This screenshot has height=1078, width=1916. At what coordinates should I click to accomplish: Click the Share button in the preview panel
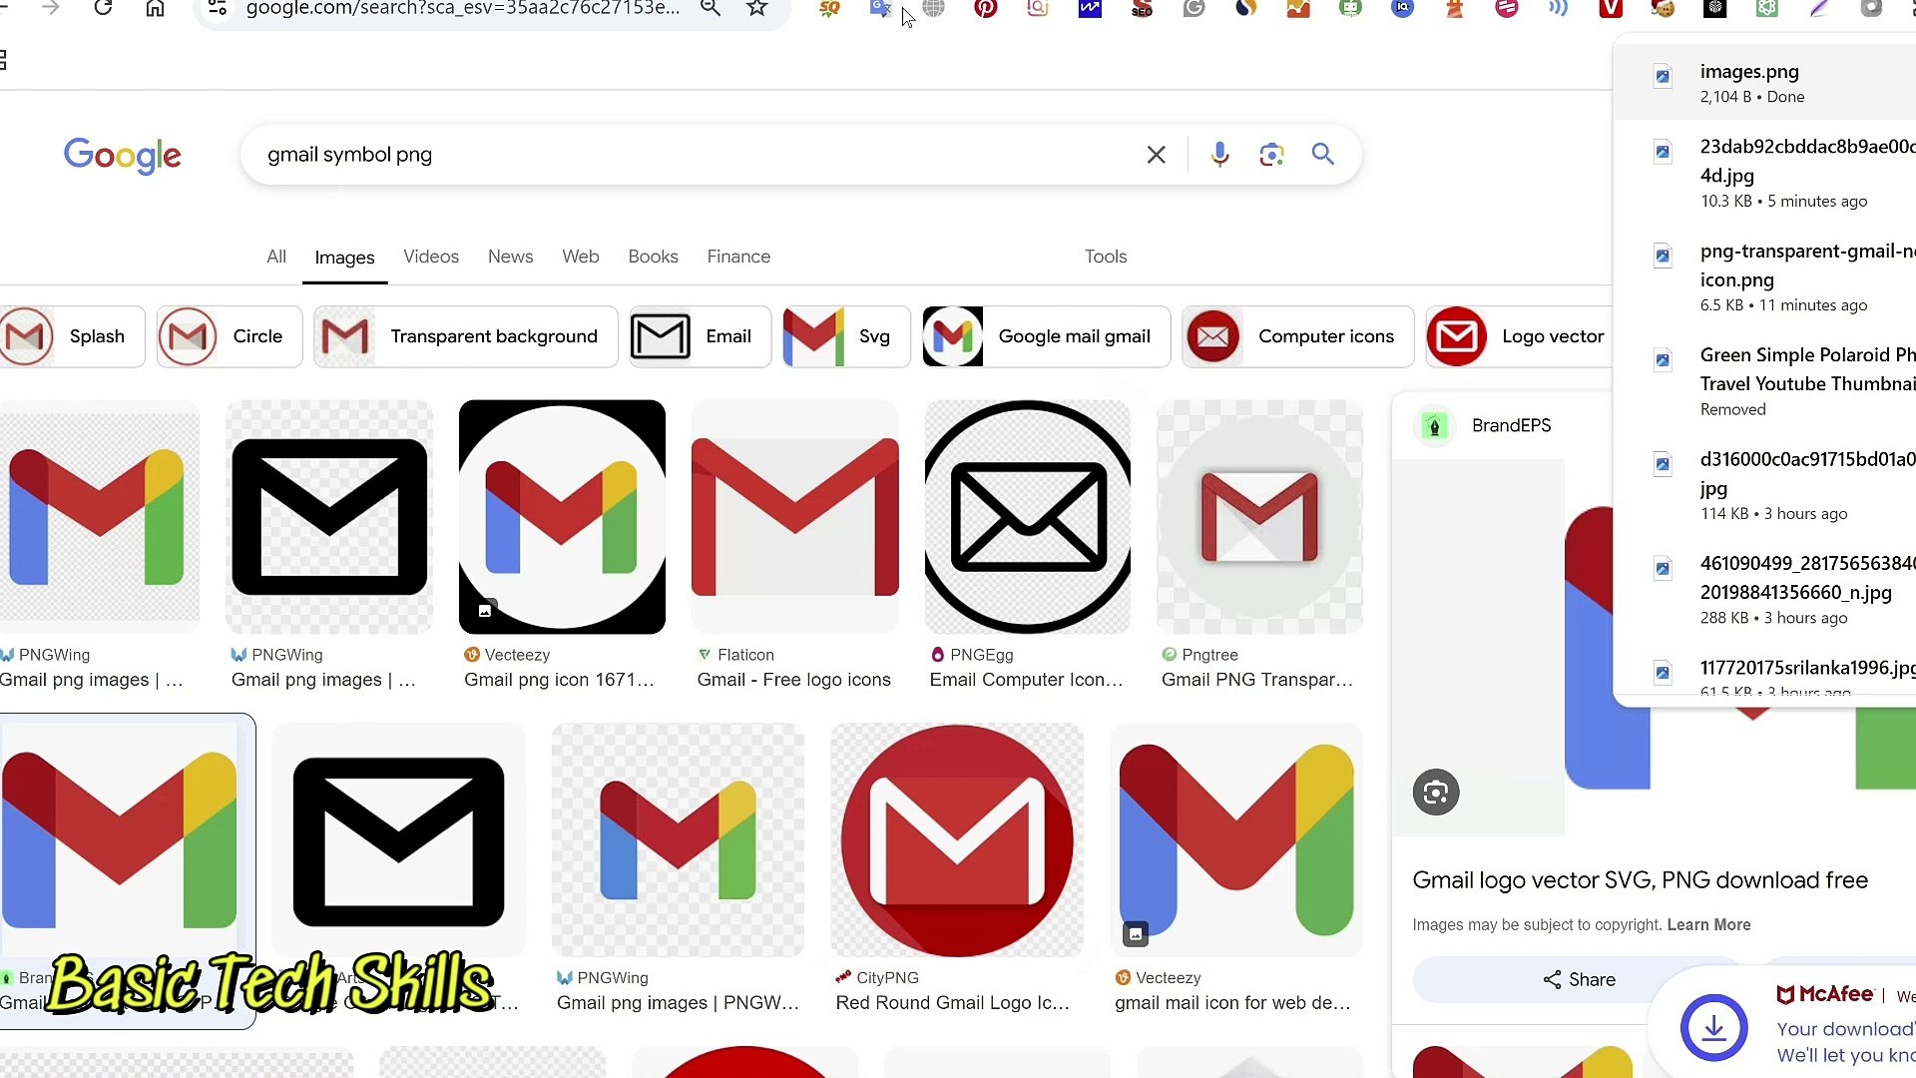tap(1578, 979)
